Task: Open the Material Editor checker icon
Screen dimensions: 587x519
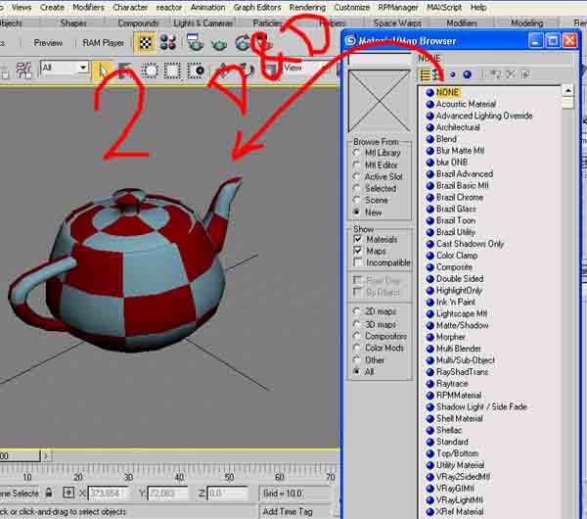Action: 145,43
